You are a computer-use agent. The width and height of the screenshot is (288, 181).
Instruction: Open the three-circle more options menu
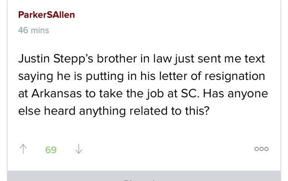[x=262, y=149]
